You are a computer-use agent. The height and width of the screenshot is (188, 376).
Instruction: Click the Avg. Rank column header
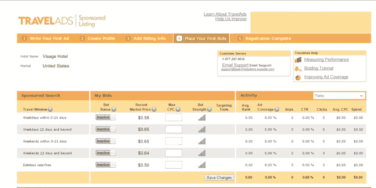[x=246, y=107]
